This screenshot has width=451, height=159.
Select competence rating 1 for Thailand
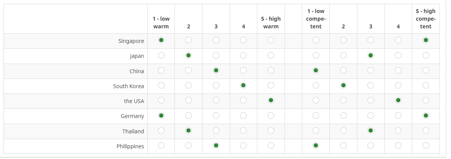[316, 131]
